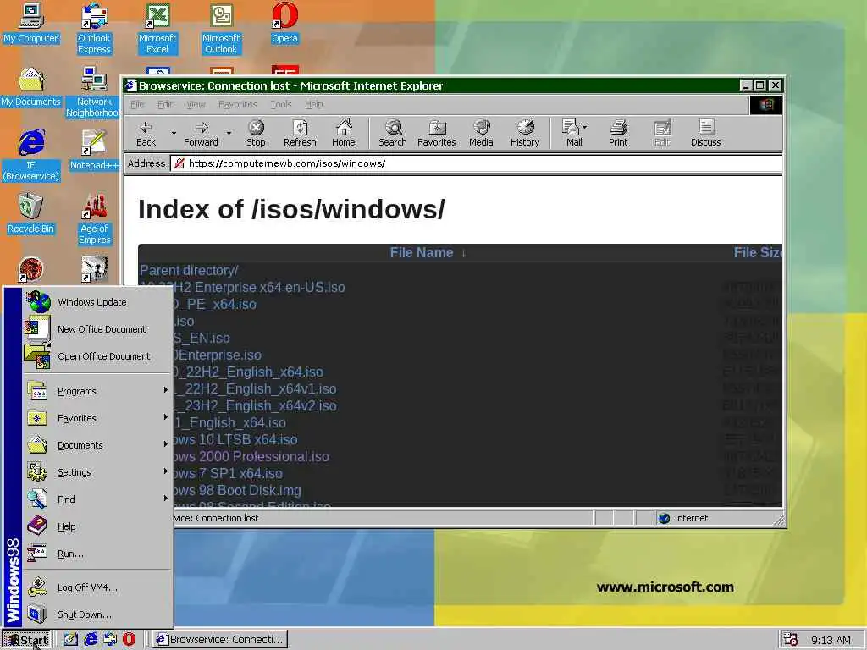Open the Edit menu

click(x=165, y=104)
